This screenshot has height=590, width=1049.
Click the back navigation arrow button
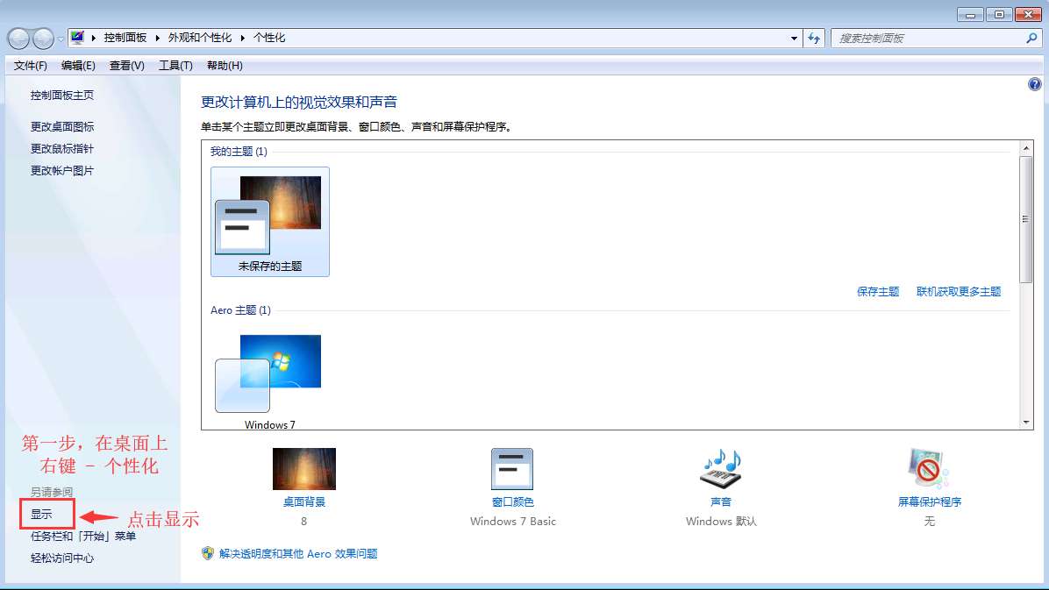[19, 39]
